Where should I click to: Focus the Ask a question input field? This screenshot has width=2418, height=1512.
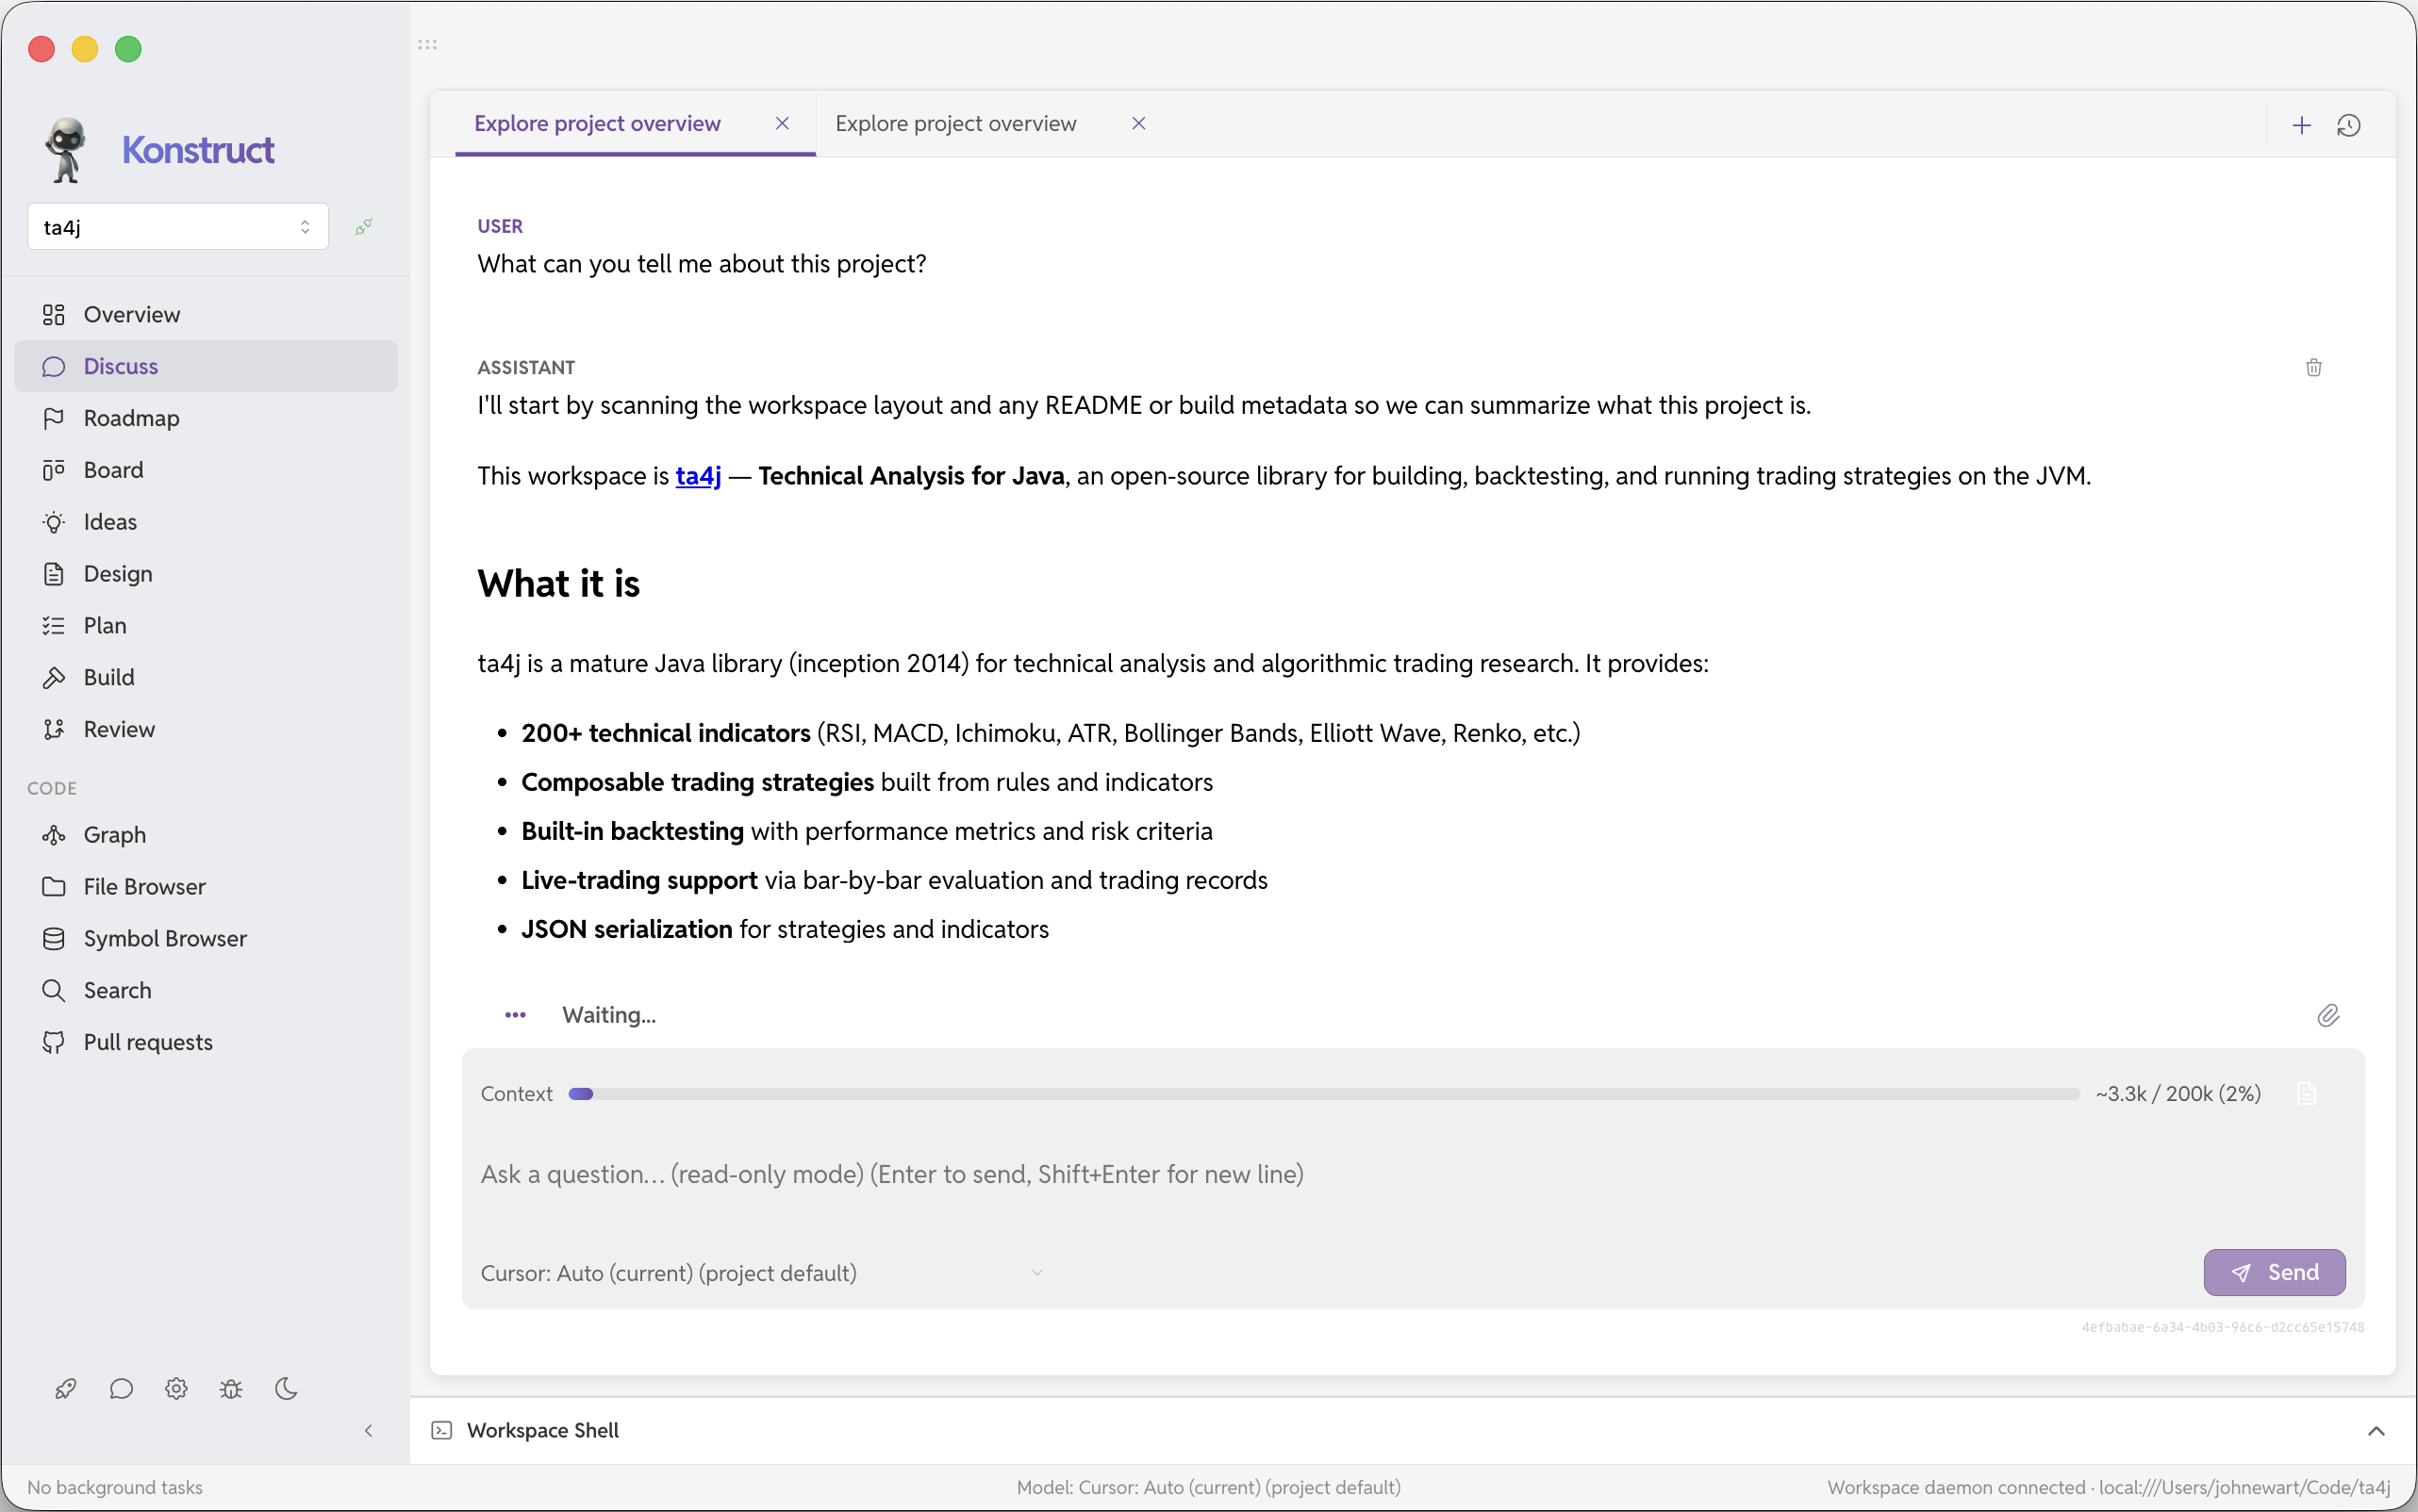1413,1175
